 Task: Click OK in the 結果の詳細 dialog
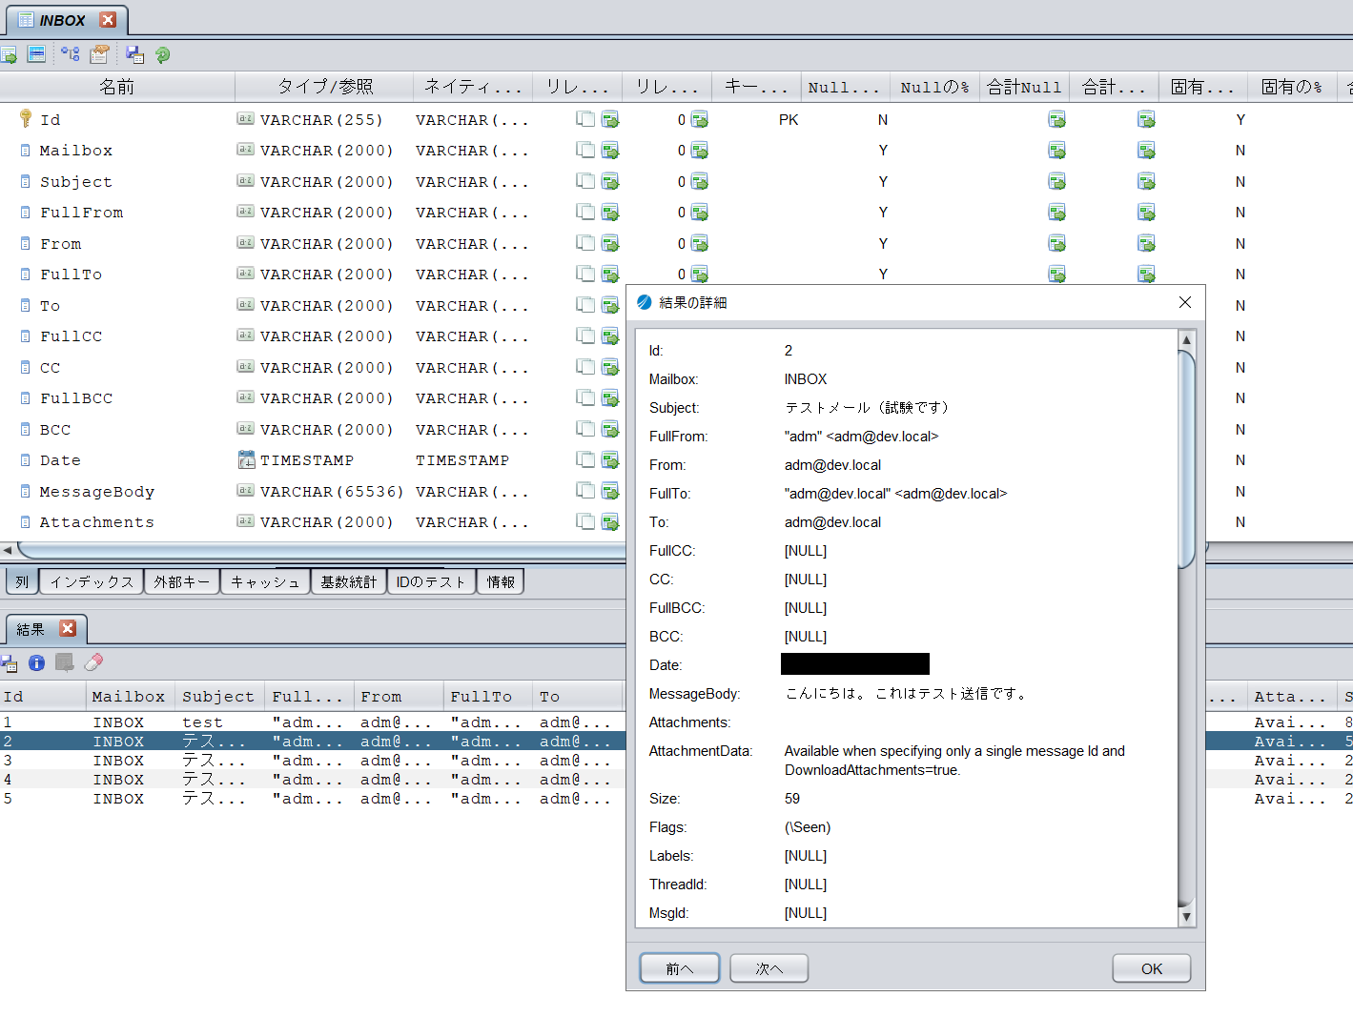coord(1152,968)
